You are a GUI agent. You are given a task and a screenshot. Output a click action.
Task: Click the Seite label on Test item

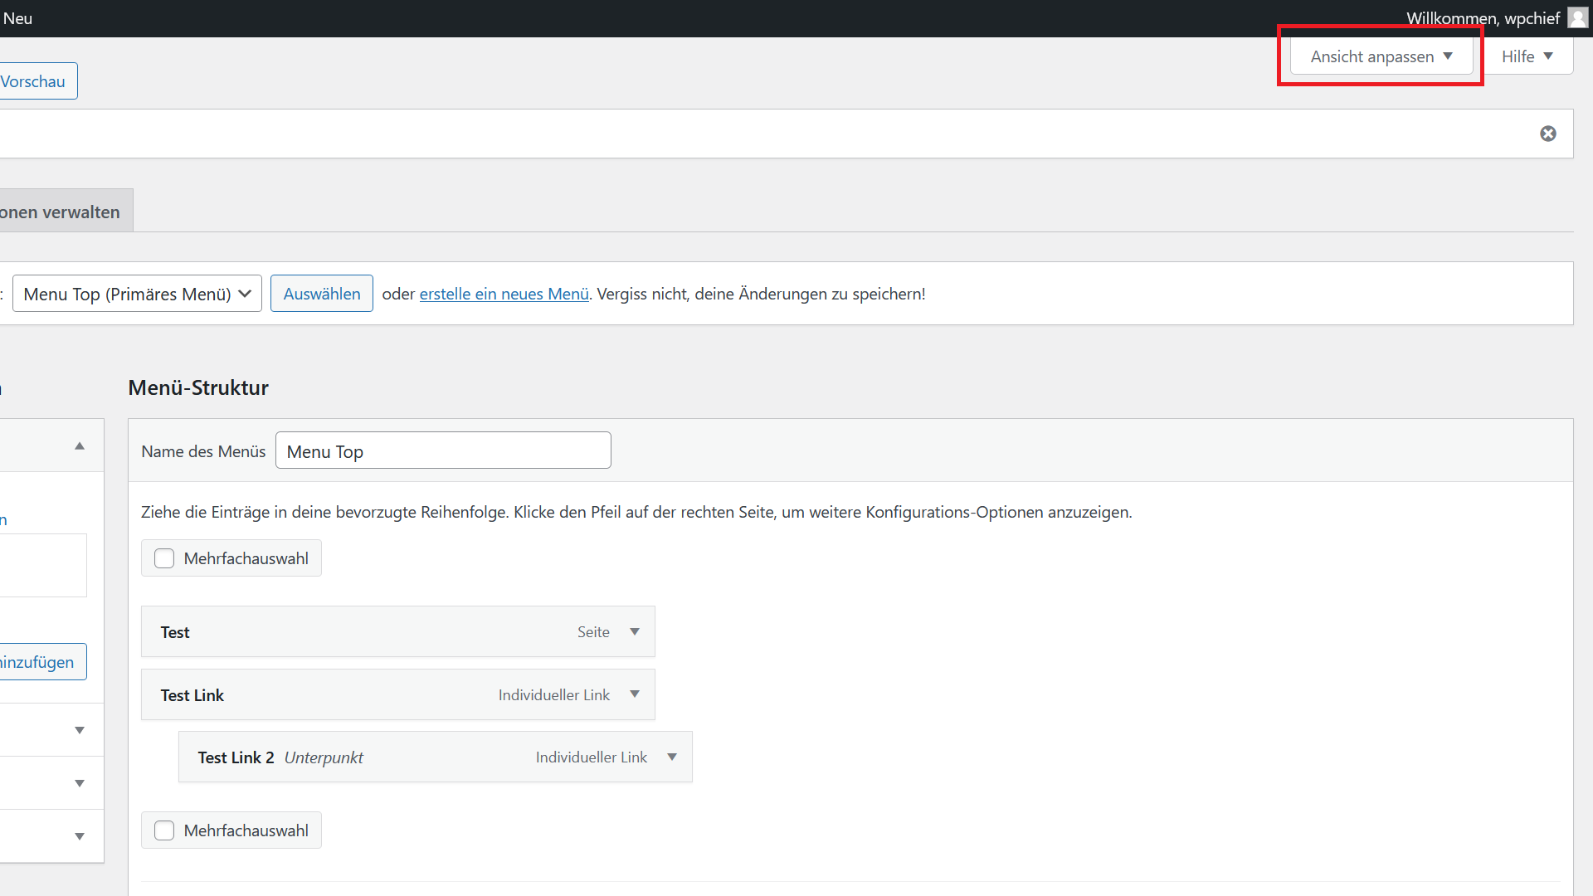coord(593,632)
